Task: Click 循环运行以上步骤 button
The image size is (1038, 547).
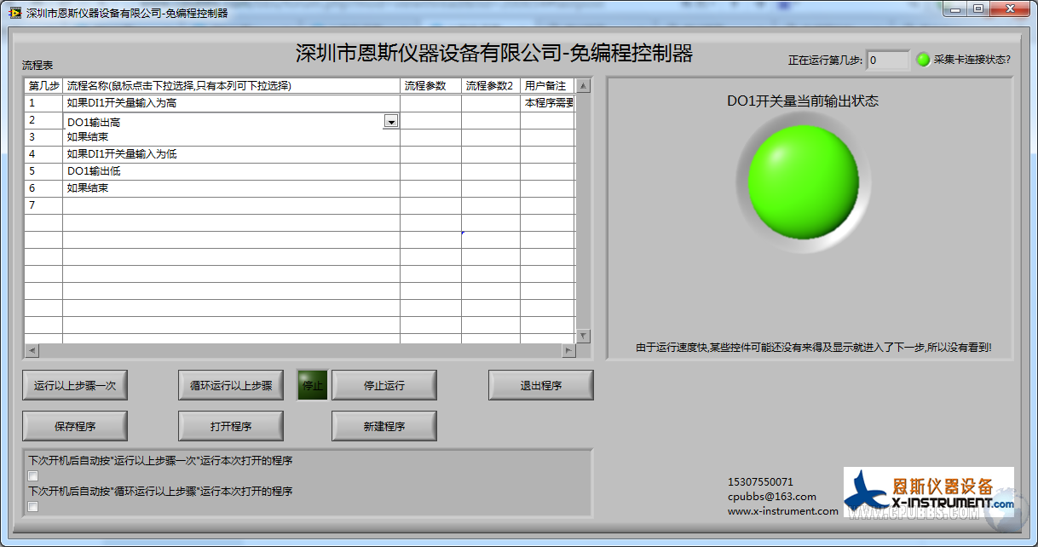Action: tap(231, 385)
